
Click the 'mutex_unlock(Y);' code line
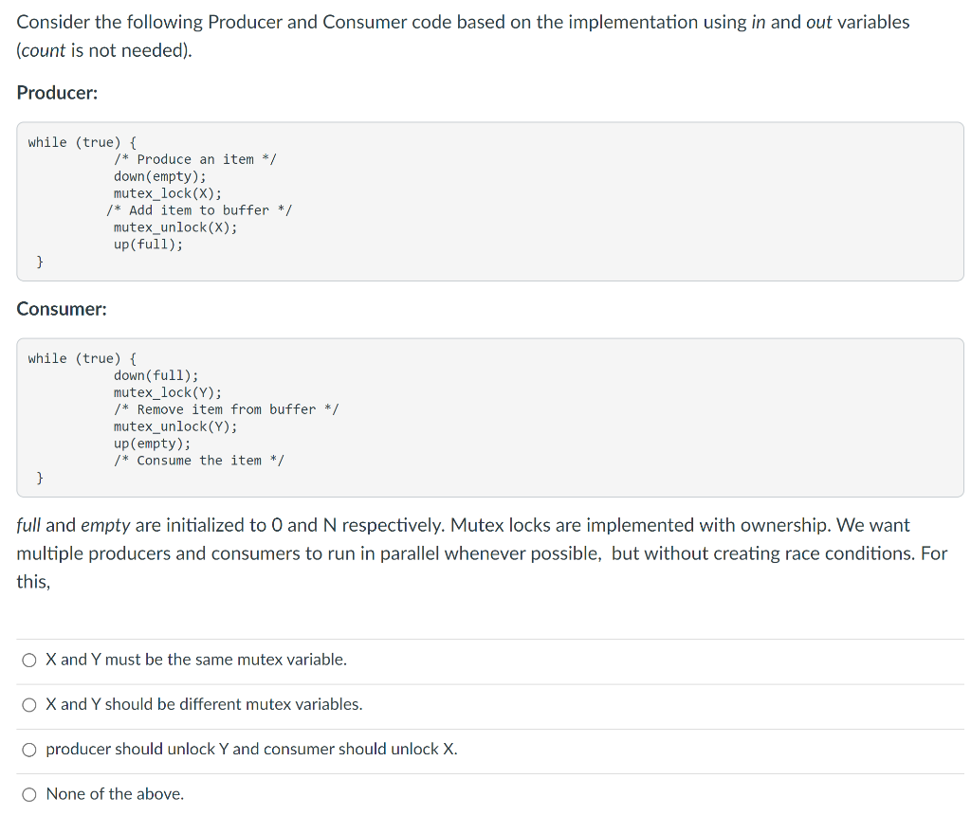click(x=175, y=426)
